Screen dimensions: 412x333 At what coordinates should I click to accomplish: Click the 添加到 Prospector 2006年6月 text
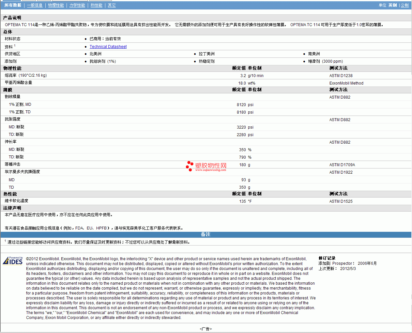tap(347, 263)
